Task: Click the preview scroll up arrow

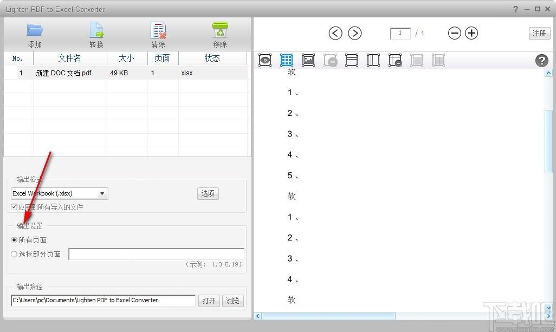Action: (x=548, y=73)
